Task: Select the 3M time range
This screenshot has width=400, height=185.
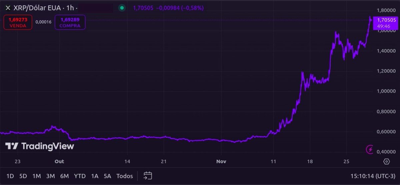Action: coord(50,176)
